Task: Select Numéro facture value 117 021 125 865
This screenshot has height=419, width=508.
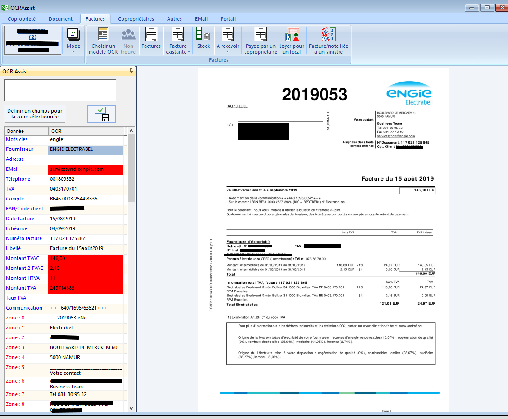Action: pos(68,238)
